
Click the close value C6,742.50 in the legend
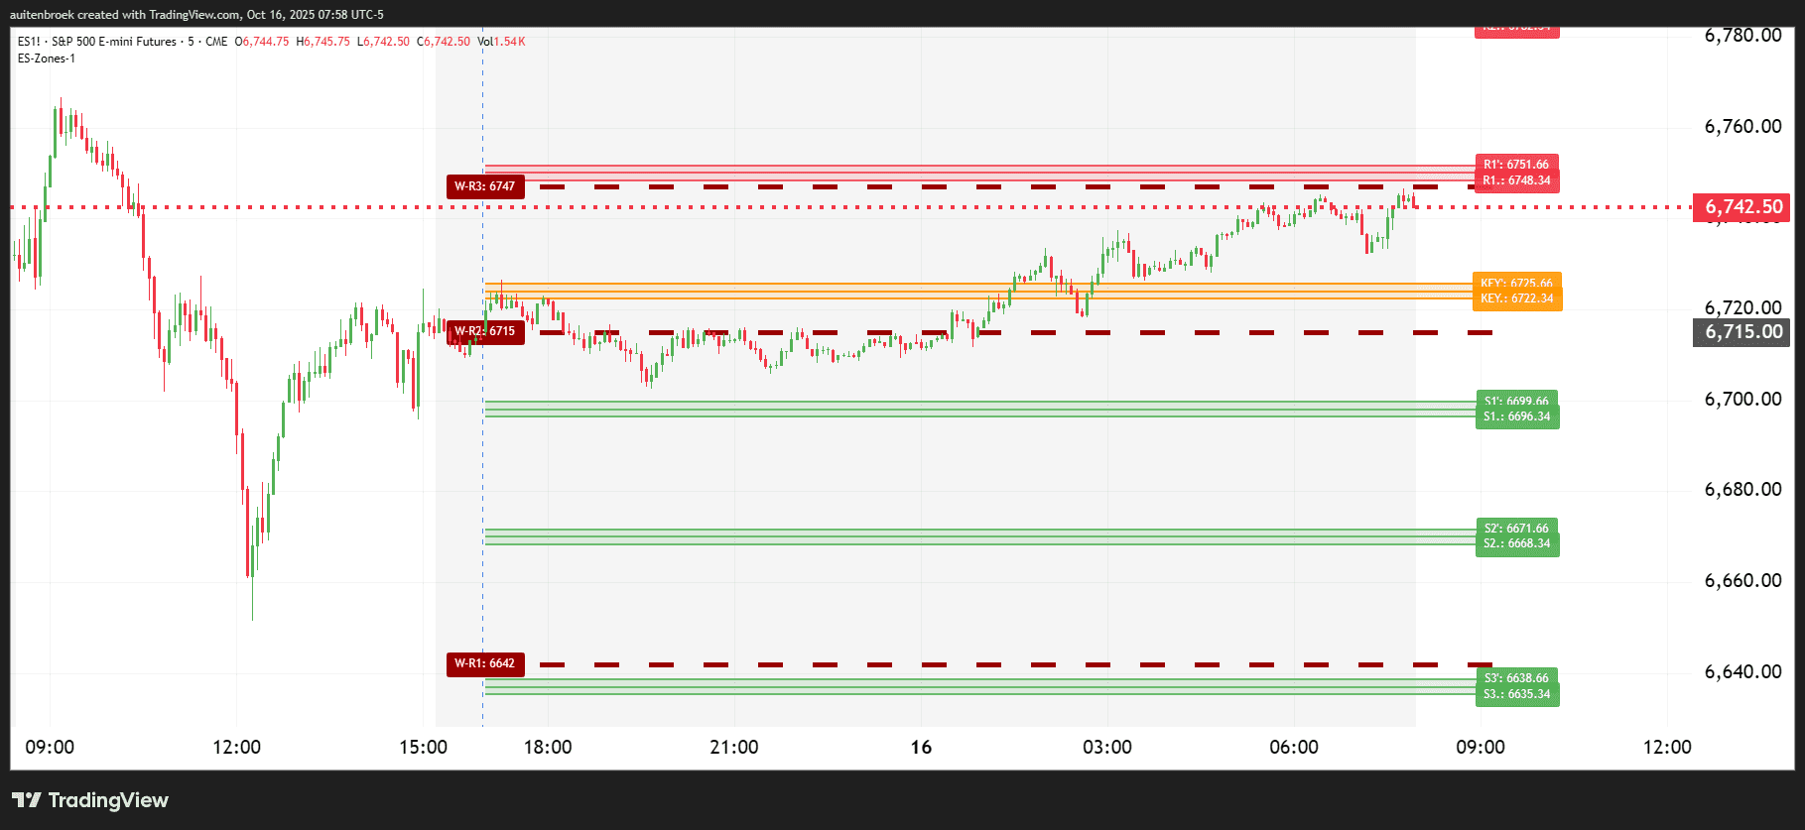point(444,42)
